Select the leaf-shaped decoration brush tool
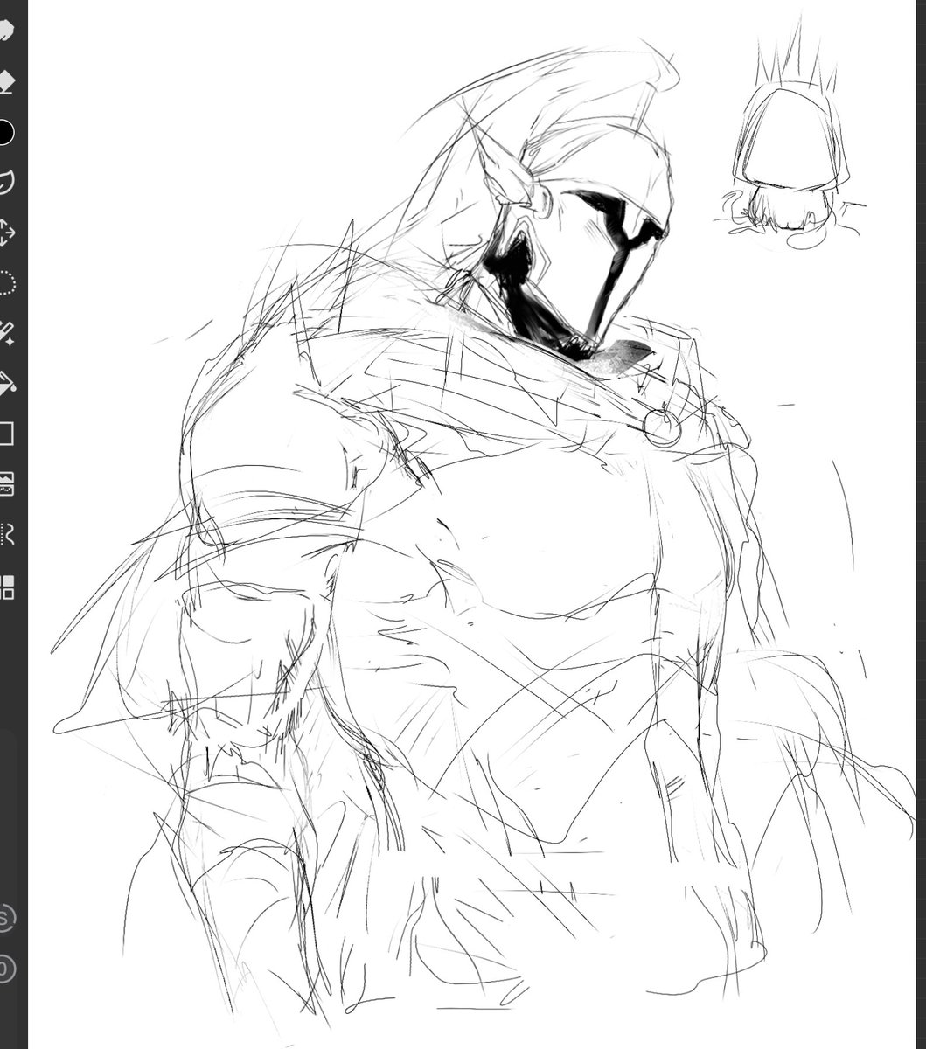This screenshot has width=926, height=1049. [5, 183]
